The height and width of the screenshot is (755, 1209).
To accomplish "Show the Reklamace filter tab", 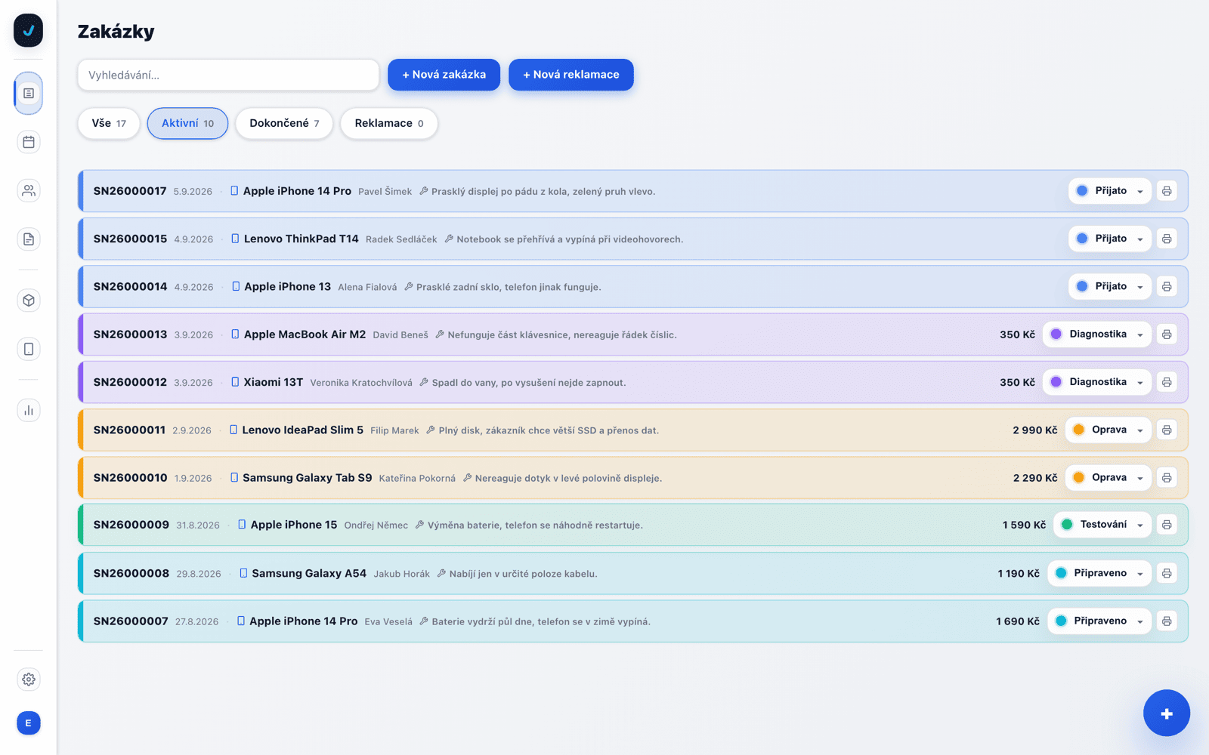I will [389, 123].
